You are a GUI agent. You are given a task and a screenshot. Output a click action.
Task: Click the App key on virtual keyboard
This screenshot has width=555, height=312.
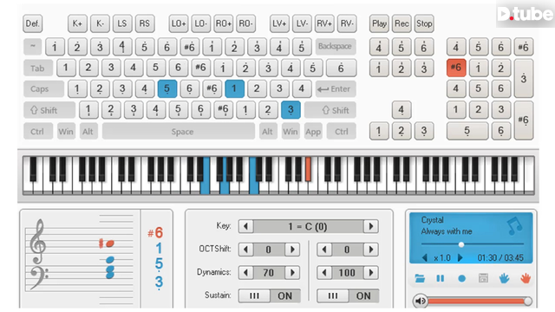313,132
